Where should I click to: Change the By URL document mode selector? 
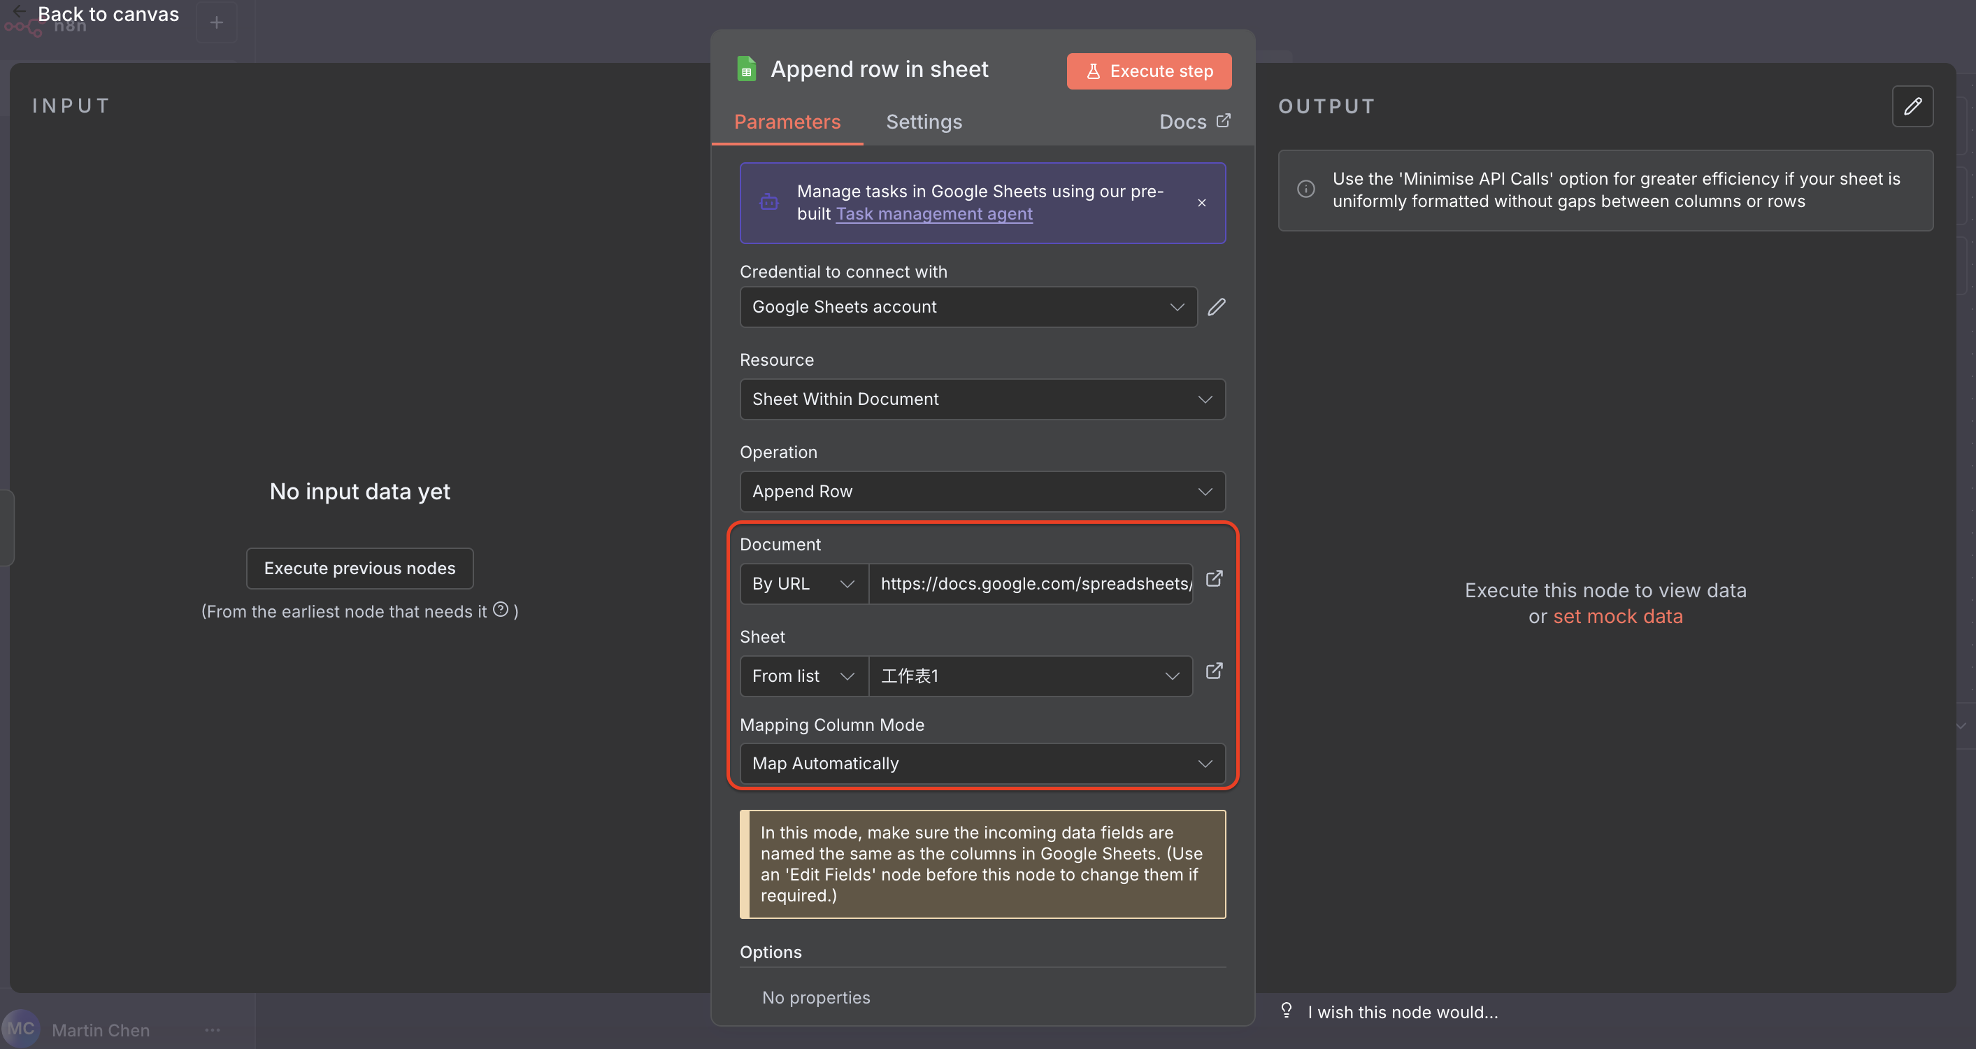[x=803, y=584]
